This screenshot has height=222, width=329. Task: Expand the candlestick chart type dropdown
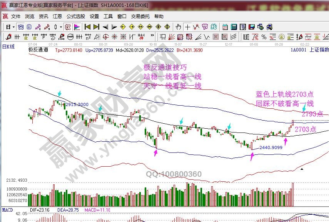click(61, 27)
